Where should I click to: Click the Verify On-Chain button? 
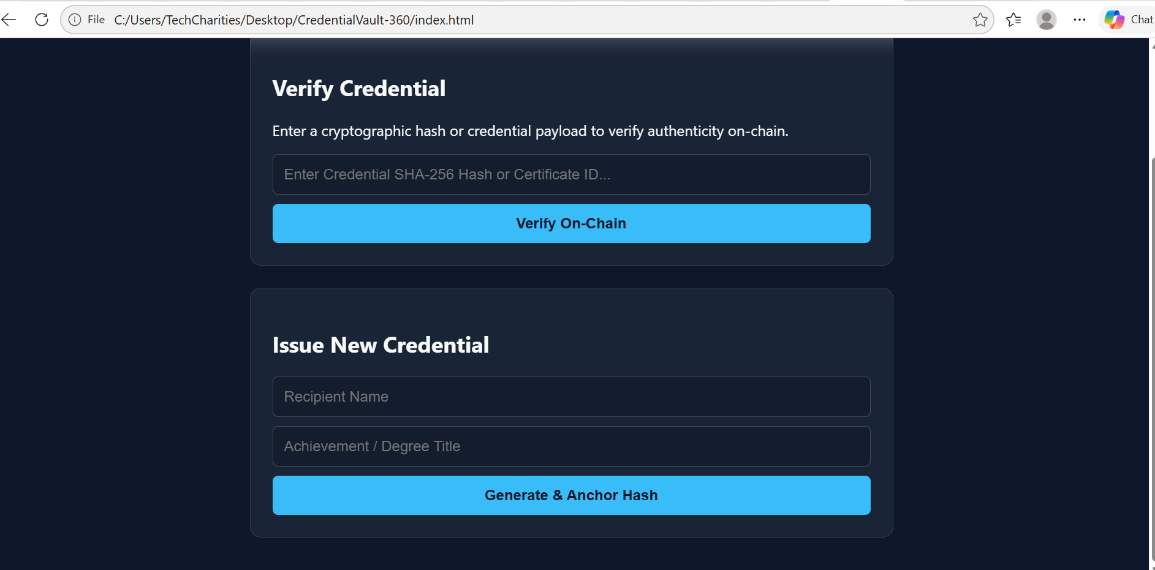571,223
